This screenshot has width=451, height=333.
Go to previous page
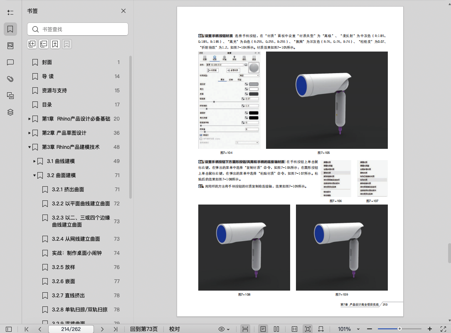point(39,329)
